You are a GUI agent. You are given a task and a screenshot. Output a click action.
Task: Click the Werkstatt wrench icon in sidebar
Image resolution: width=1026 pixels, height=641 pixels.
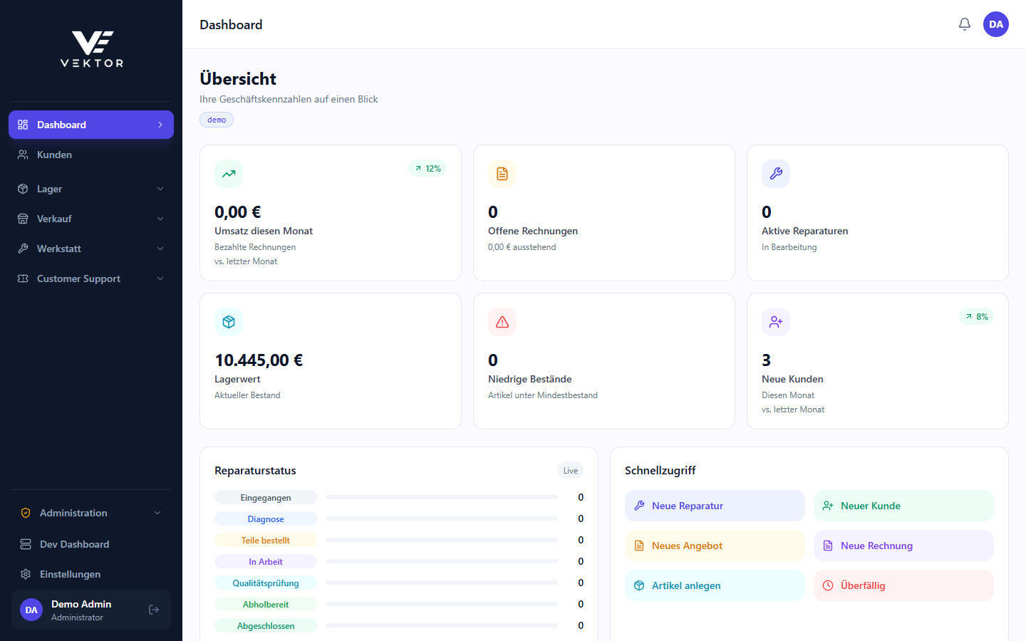pos(23,249)
